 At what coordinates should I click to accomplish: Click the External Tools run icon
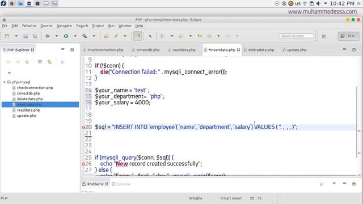tap(85, 36)
